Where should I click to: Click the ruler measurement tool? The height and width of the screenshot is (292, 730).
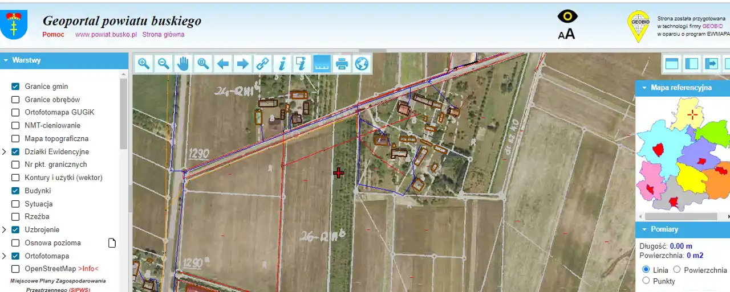[x=322, y=64]
